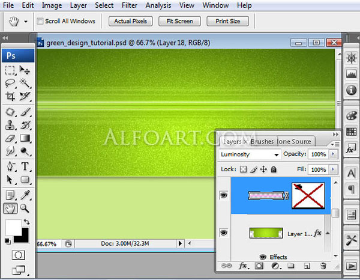Viewport: 360px width, 280px height.
Task: Hide the selected top layer
Action: pos(224,195)
